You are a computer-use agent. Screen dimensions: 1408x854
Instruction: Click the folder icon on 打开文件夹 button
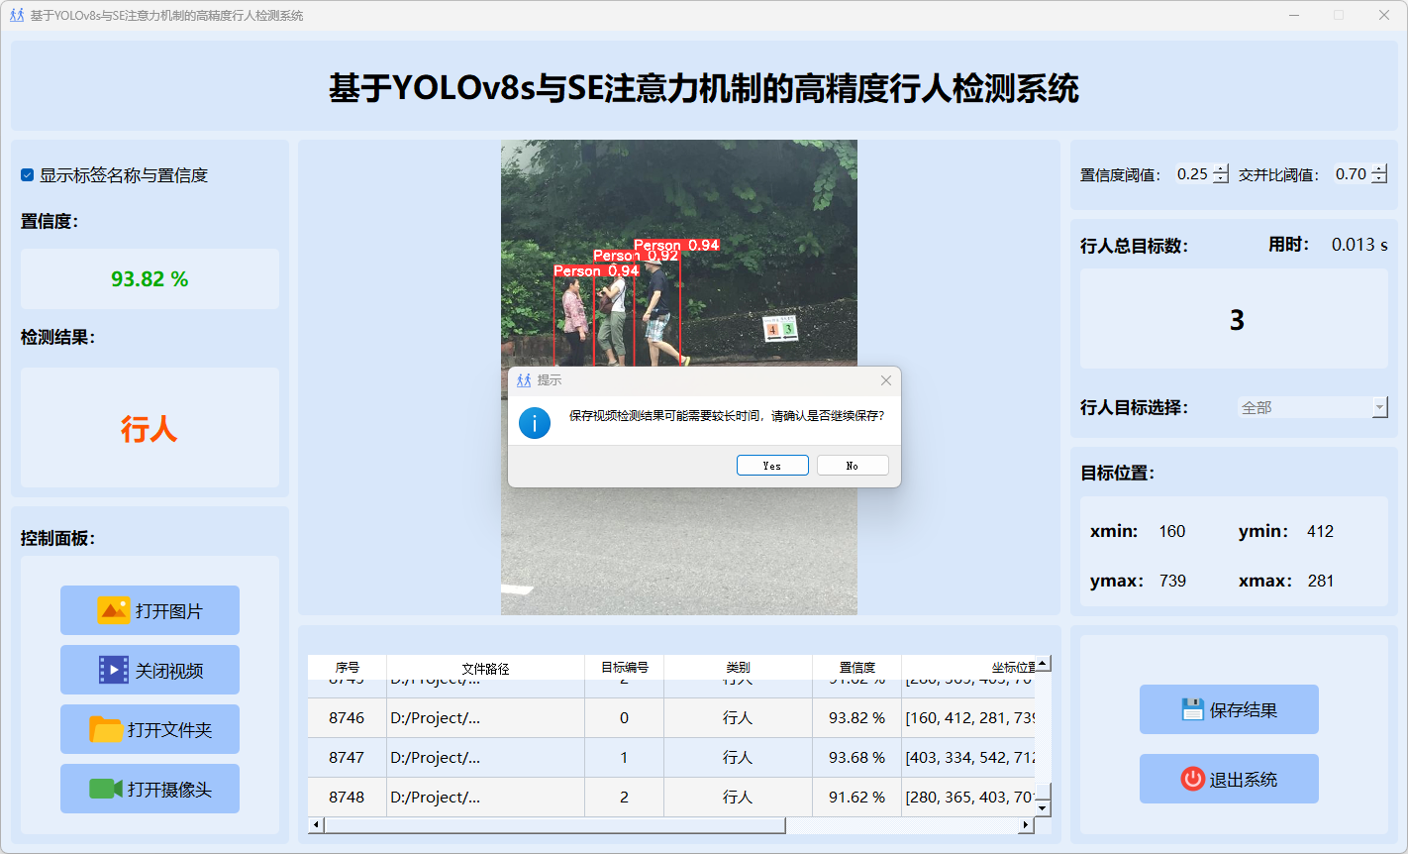tap(105, 729)
